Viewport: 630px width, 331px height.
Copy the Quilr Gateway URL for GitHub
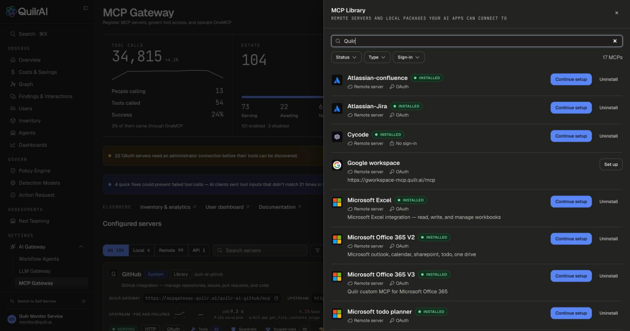276,298
